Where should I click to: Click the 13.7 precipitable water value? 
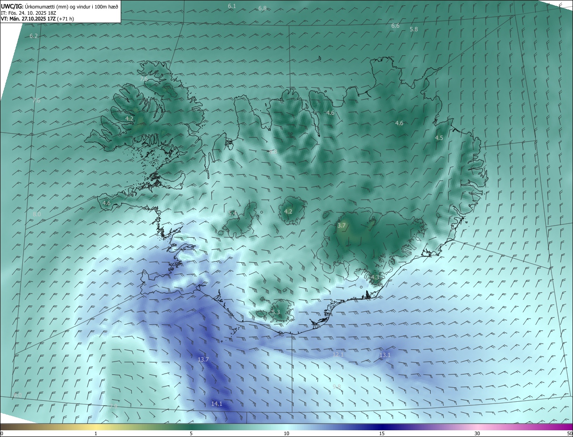203,360
